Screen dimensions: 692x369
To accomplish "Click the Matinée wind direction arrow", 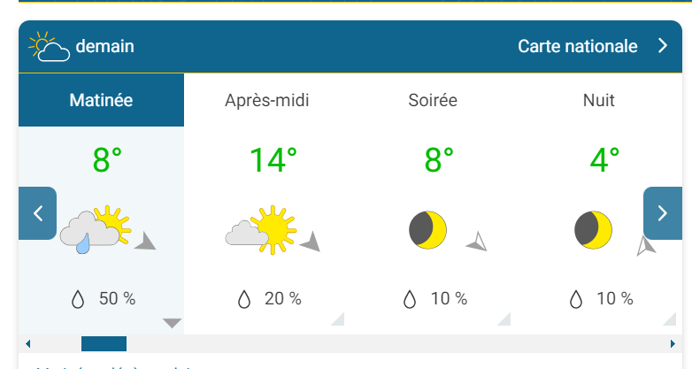I will click(x=145, y=242).
